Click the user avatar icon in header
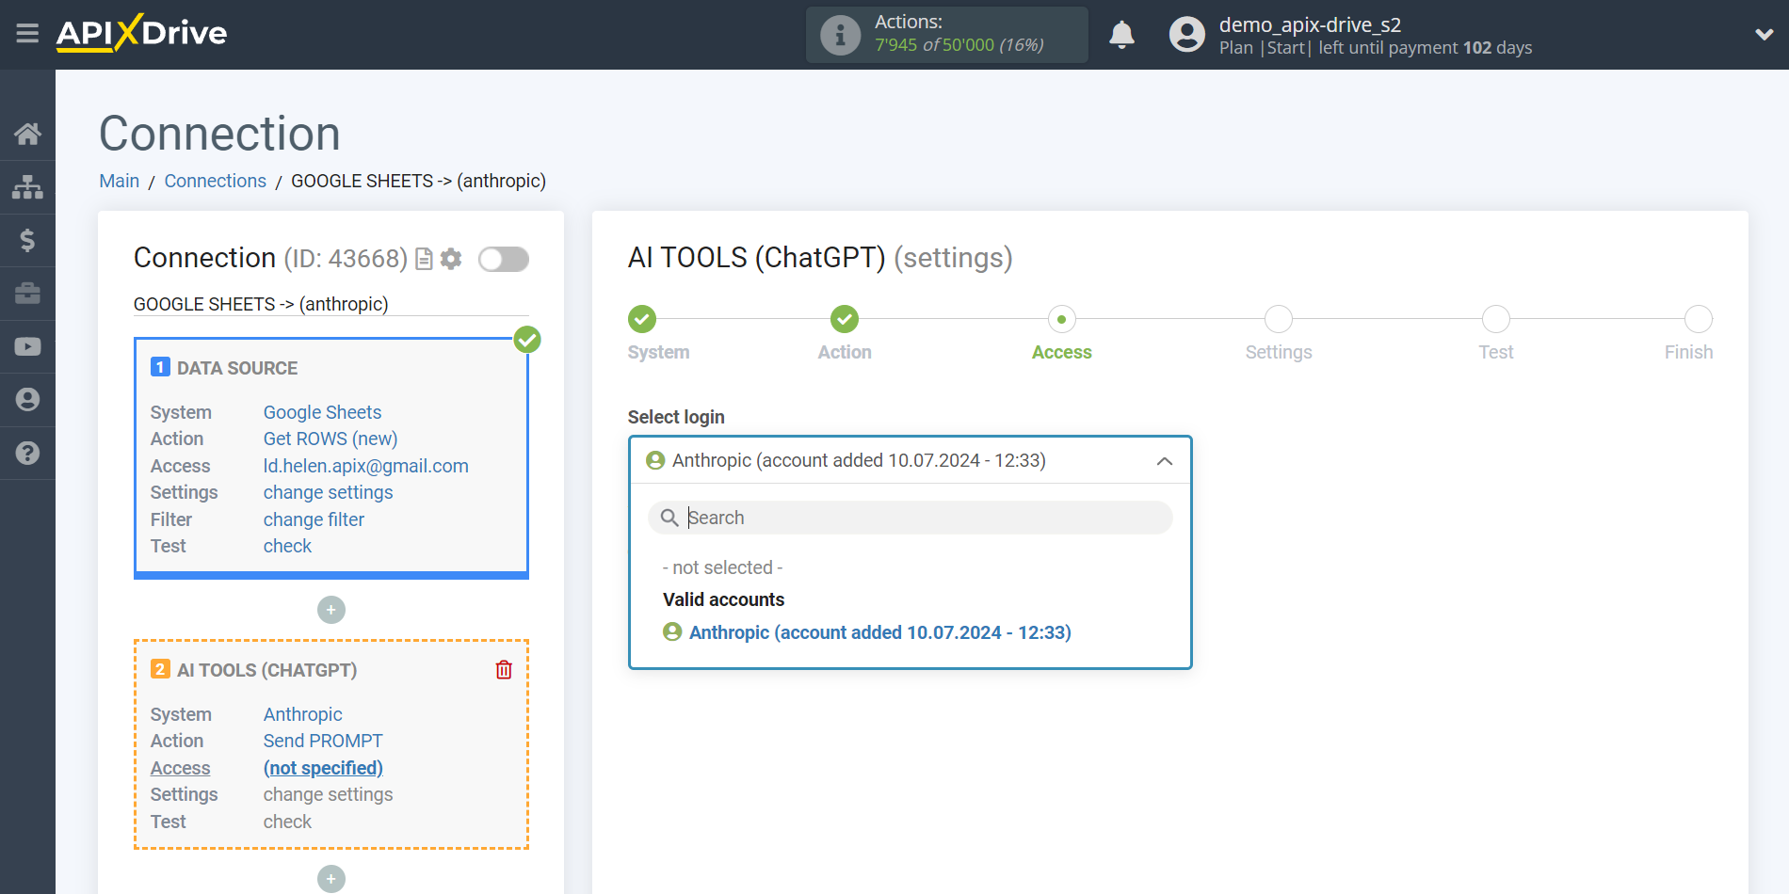The image size is (1789, 894). coord(1186,35)
